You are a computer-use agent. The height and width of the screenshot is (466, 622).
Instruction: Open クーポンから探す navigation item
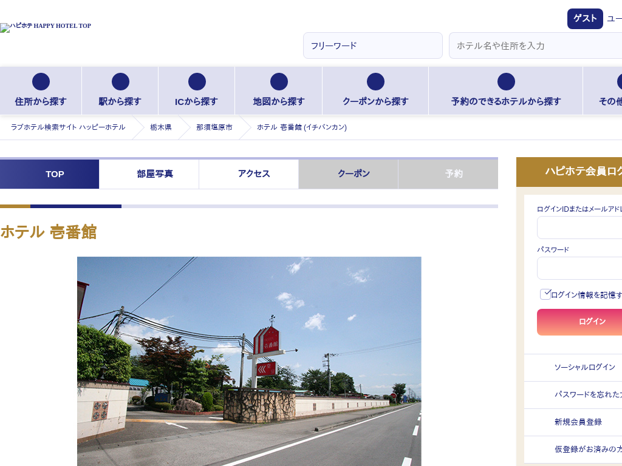375,91
